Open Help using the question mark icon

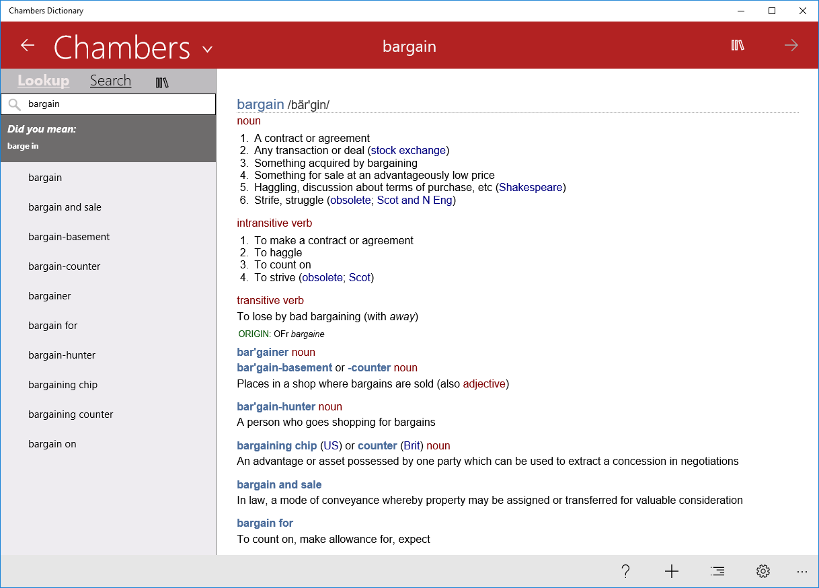(625, 571)
